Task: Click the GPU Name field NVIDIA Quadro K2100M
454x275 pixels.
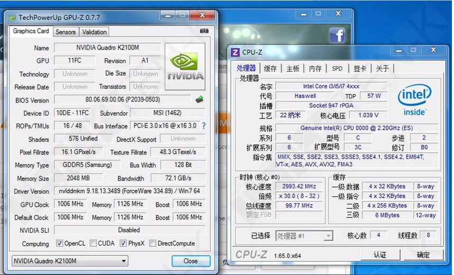Action: [107, 48]
